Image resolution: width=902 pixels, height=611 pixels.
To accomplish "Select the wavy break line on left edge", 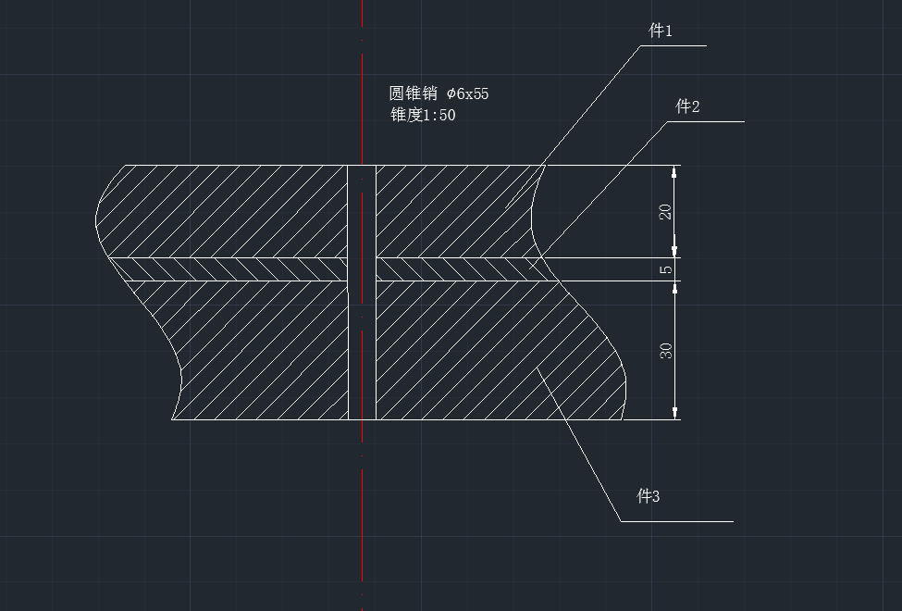I will pyautogui.click(x=96, y=222).
